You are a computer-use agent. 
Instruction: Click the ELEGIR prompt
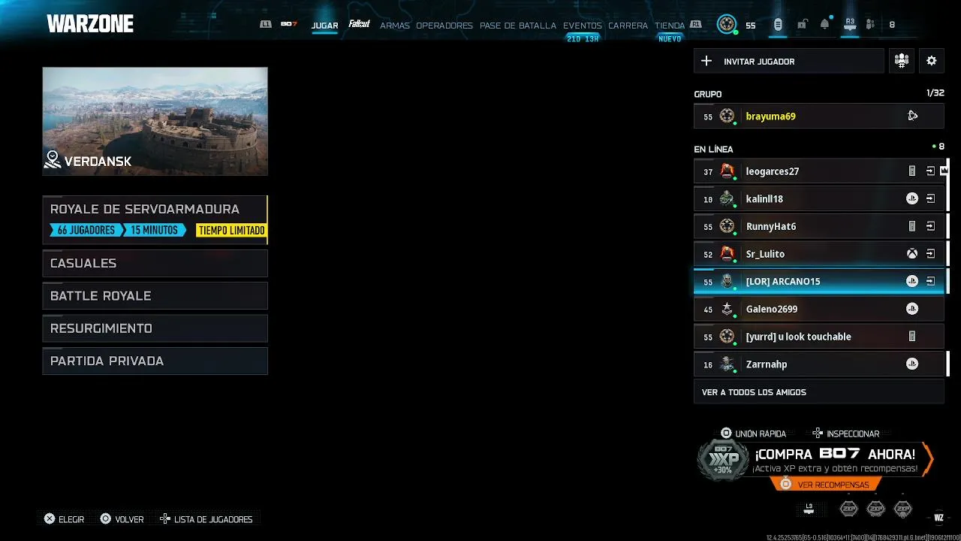[64, 519]
